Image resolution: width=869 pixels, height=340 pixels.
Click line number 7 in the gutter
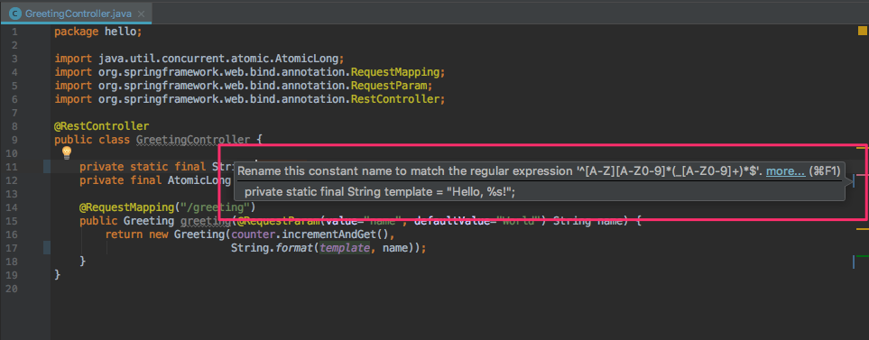coord(14,113)
